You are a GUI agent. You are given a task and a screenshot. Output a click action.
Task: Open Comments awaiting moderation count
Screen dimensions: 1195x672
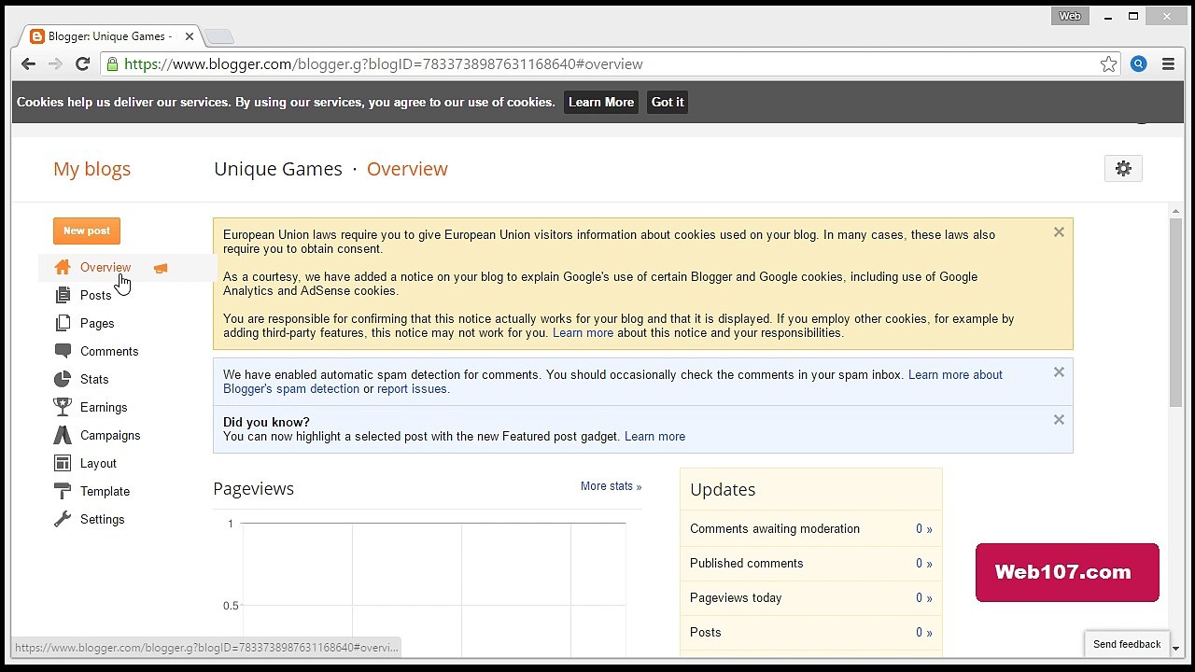923,529
